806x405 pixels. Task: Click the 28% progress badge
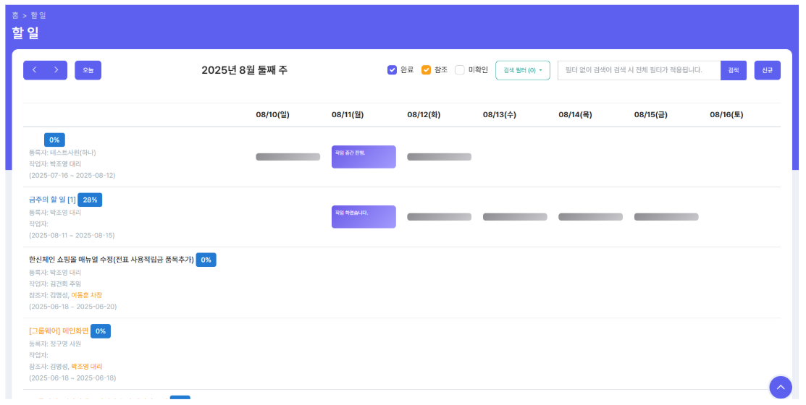point(90,200)
